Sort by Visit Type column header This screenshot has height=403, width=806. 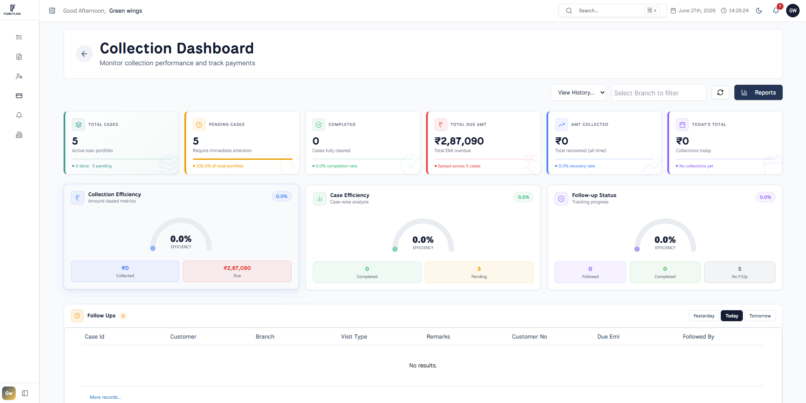click(354, 336)
